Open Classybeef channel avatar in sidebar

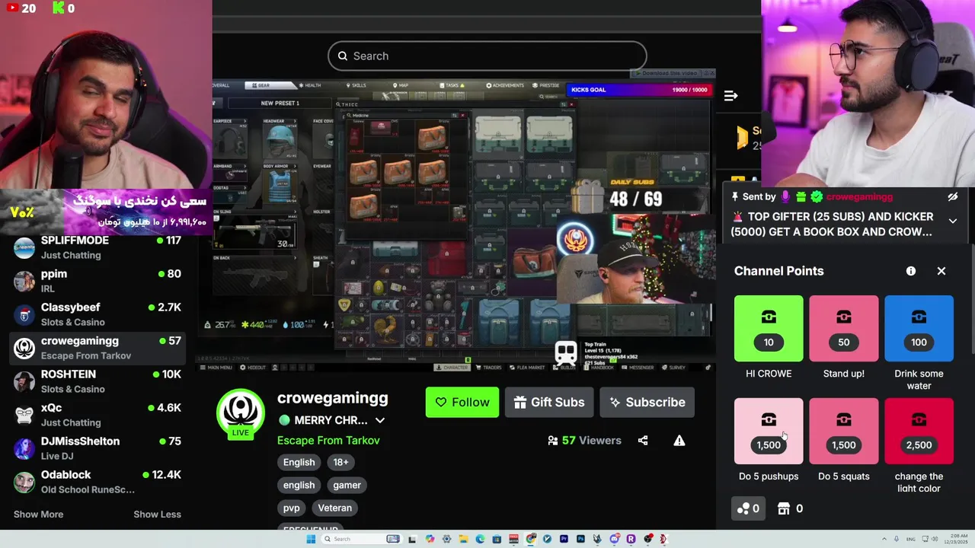pos(24,314)
